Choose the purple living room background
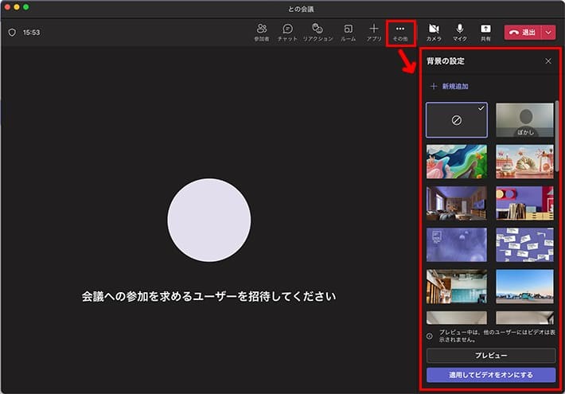Image resolution: width=565 pixels, height=394 pixels. pos(457,203)
